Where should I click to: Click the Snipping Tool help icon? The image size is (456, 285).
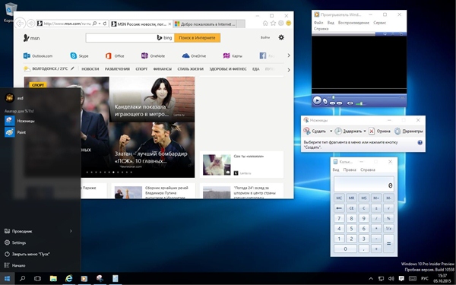pyautogui.click(x=420, y=143)
